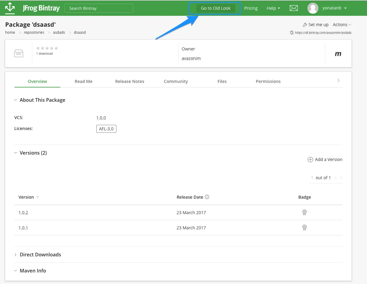Go to repositories breadcrumb

coord(34,32)
